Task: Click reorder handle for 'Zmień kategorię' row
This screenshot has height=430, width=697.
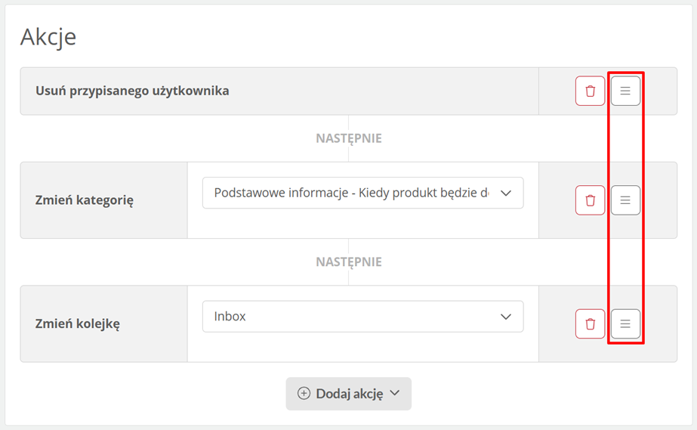Action: 625,200
